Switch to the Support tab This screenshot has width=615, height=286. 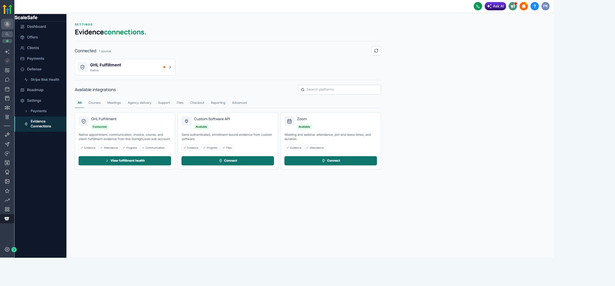point(164,103)
